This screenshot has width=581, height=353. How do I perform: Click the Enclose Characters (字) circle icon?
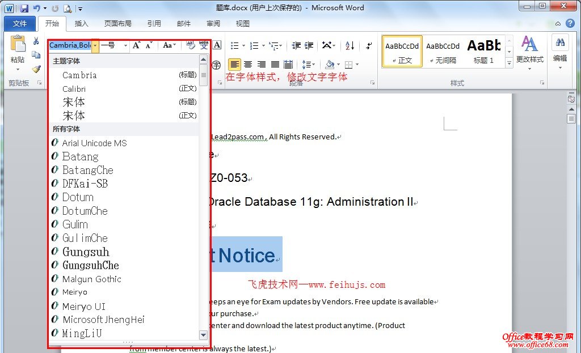coord(216,65)
